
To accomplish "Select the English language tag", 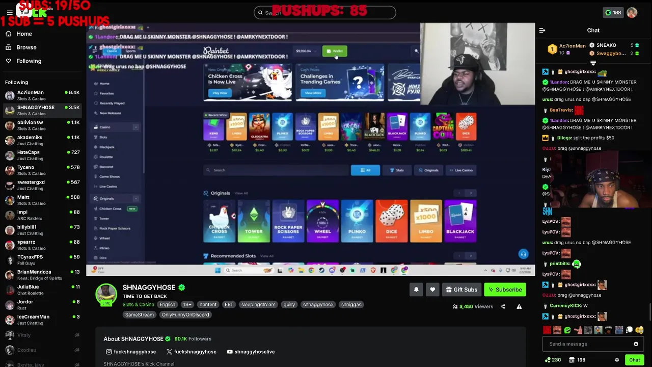I will 167,304.
